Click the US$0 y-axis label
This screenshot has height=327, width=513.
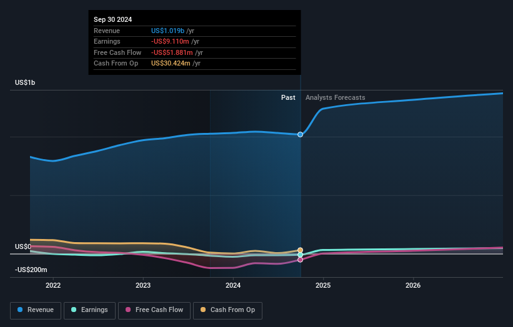pos(23,246)
